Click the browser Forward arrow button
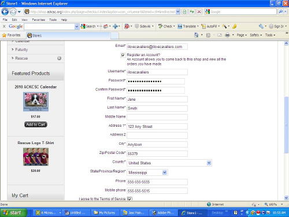The width and height of the screenshot is (289, 217). point(13,12)
